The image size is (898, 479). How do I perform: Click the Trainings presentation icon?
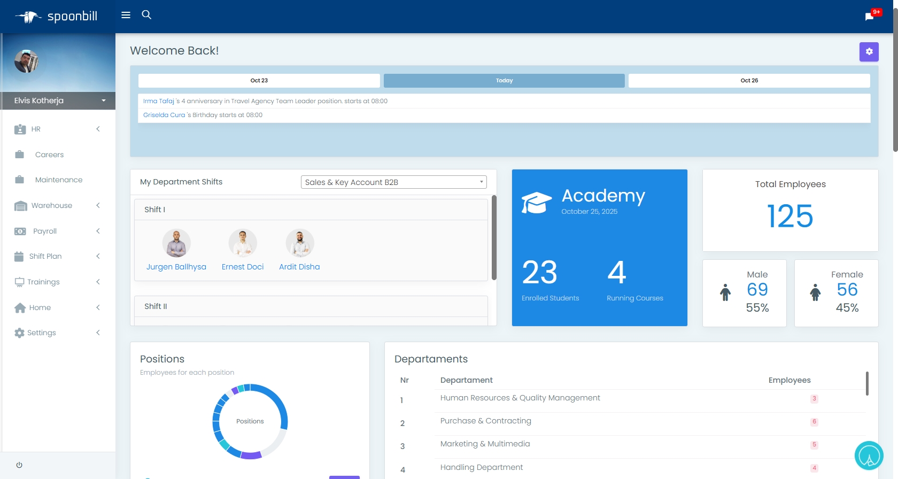coord(20,282)
